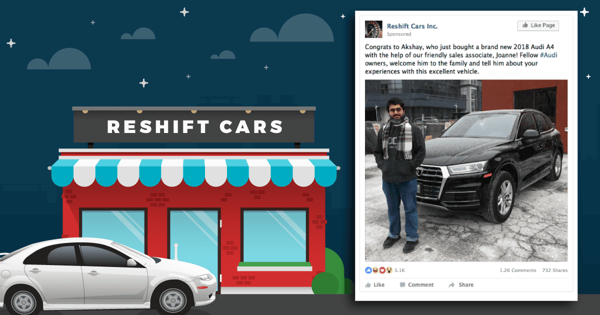The image size is (600, 315).
Task: Click the Comment action label
Action: [420, 285]
